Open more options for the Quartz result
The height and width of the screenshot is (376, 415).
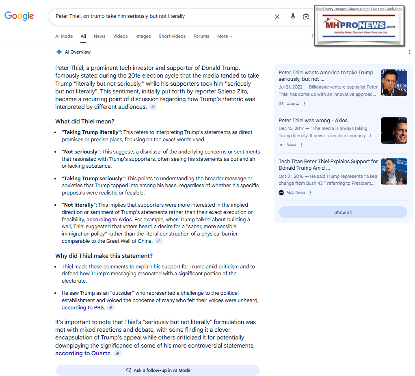304,104
